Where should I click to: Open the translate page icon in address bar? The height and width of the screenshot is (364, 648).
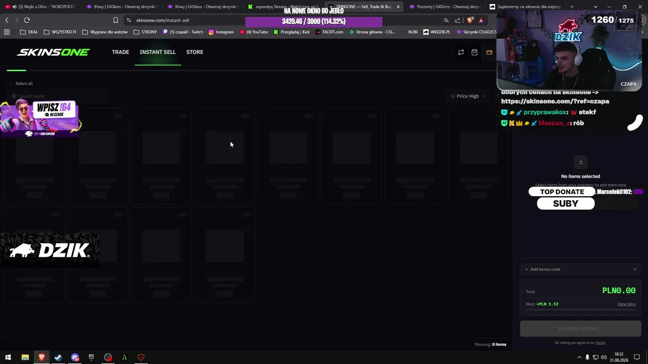pyautogui.click(x=446, y=20)
